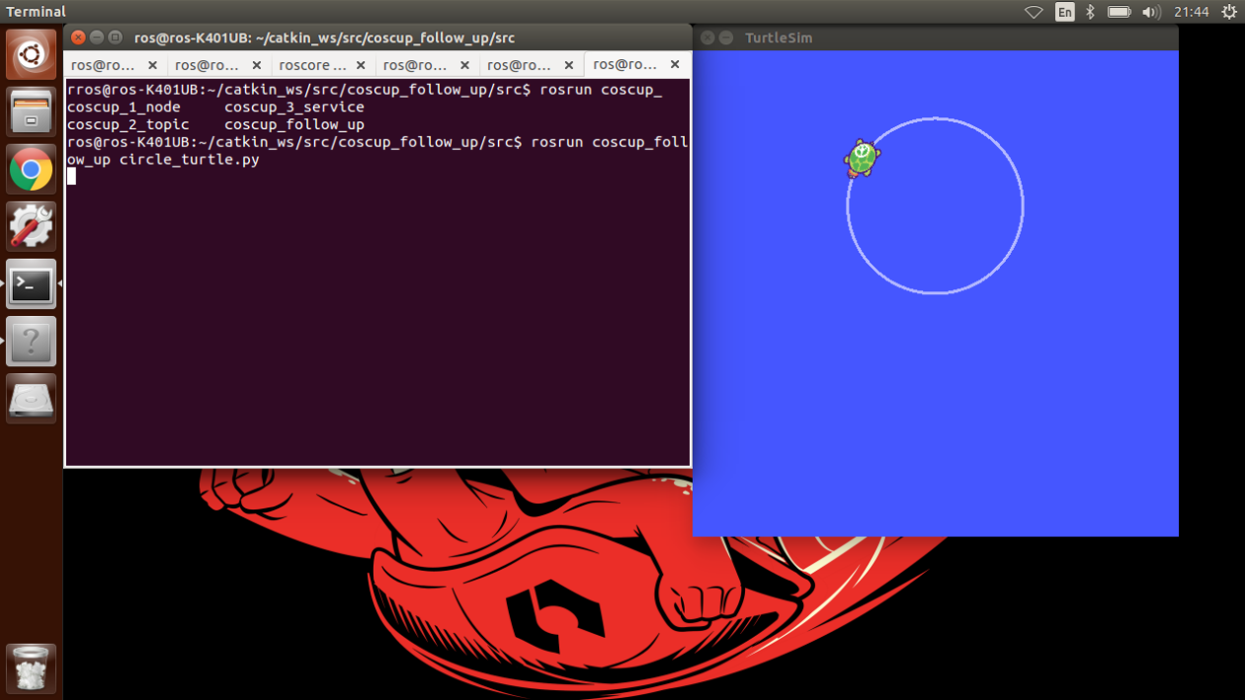The width and height of the screenshot is (1245, 700).
Task: Open the disk drive icon in launcher
Action: coord(32,398)
